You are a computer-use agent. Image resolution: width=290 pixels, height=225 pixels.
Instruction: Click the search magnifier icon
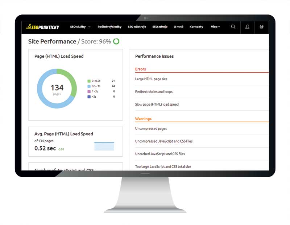[x=233, y=27]
